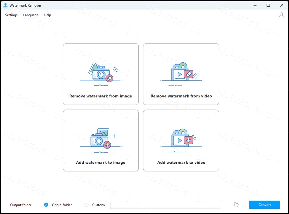This screenshot has height=214, width=289.
Task: Click the user account profile icon
Action: coord(281,15)
